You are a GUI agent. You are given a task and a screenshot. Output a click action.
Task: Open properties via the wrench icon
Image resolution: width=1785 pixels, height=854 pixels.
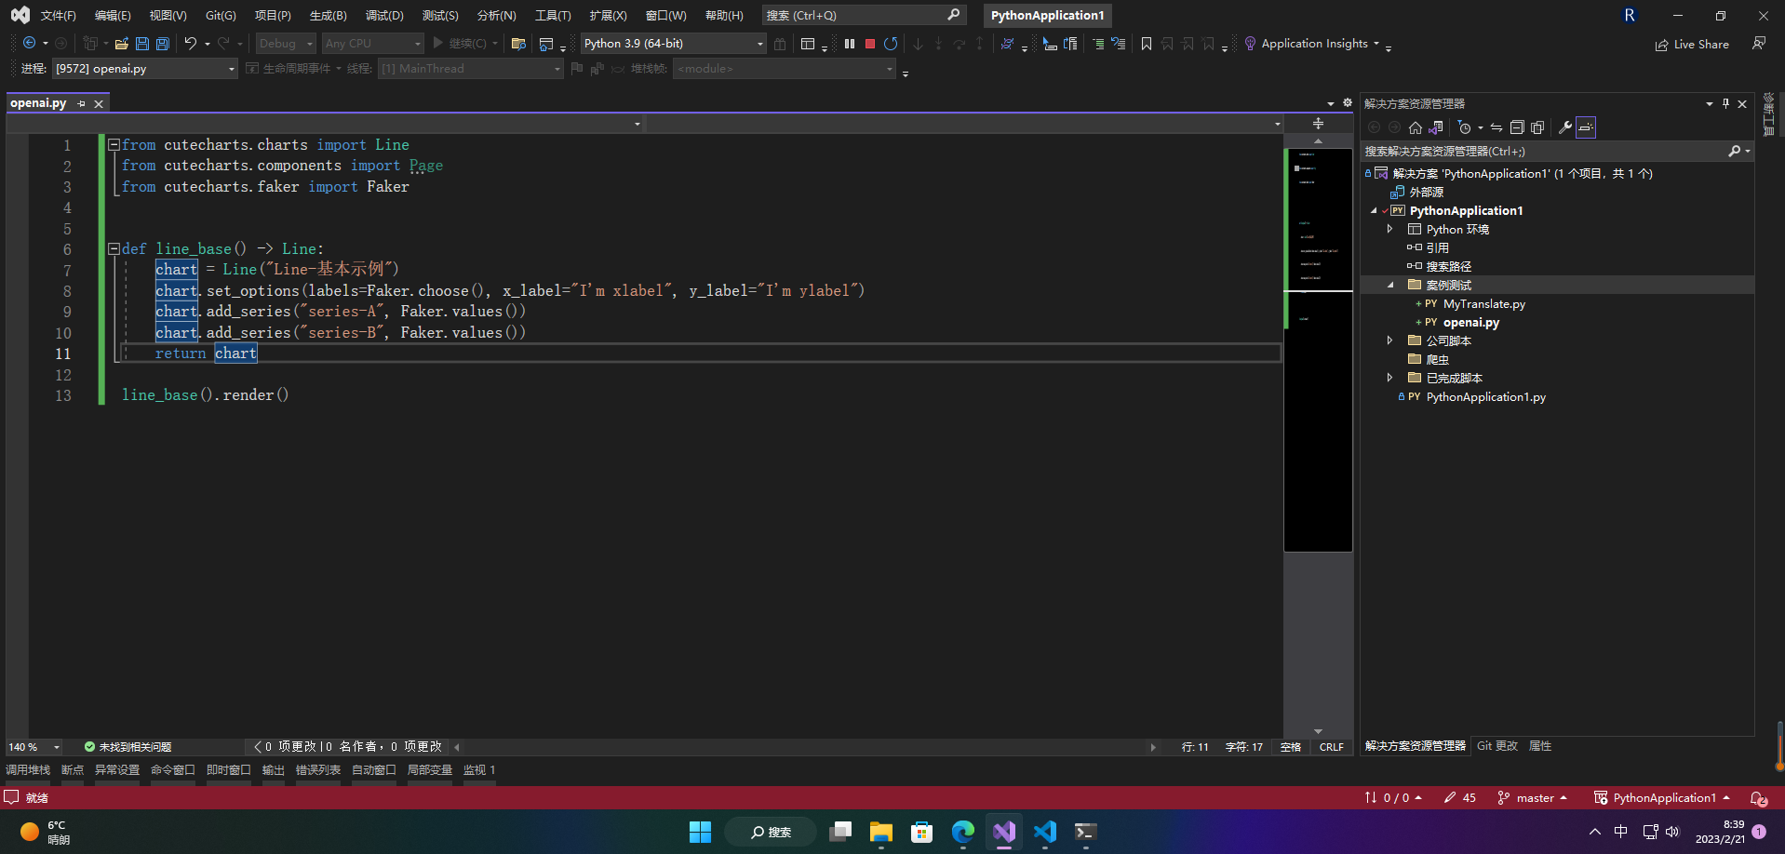(1564, 127)
